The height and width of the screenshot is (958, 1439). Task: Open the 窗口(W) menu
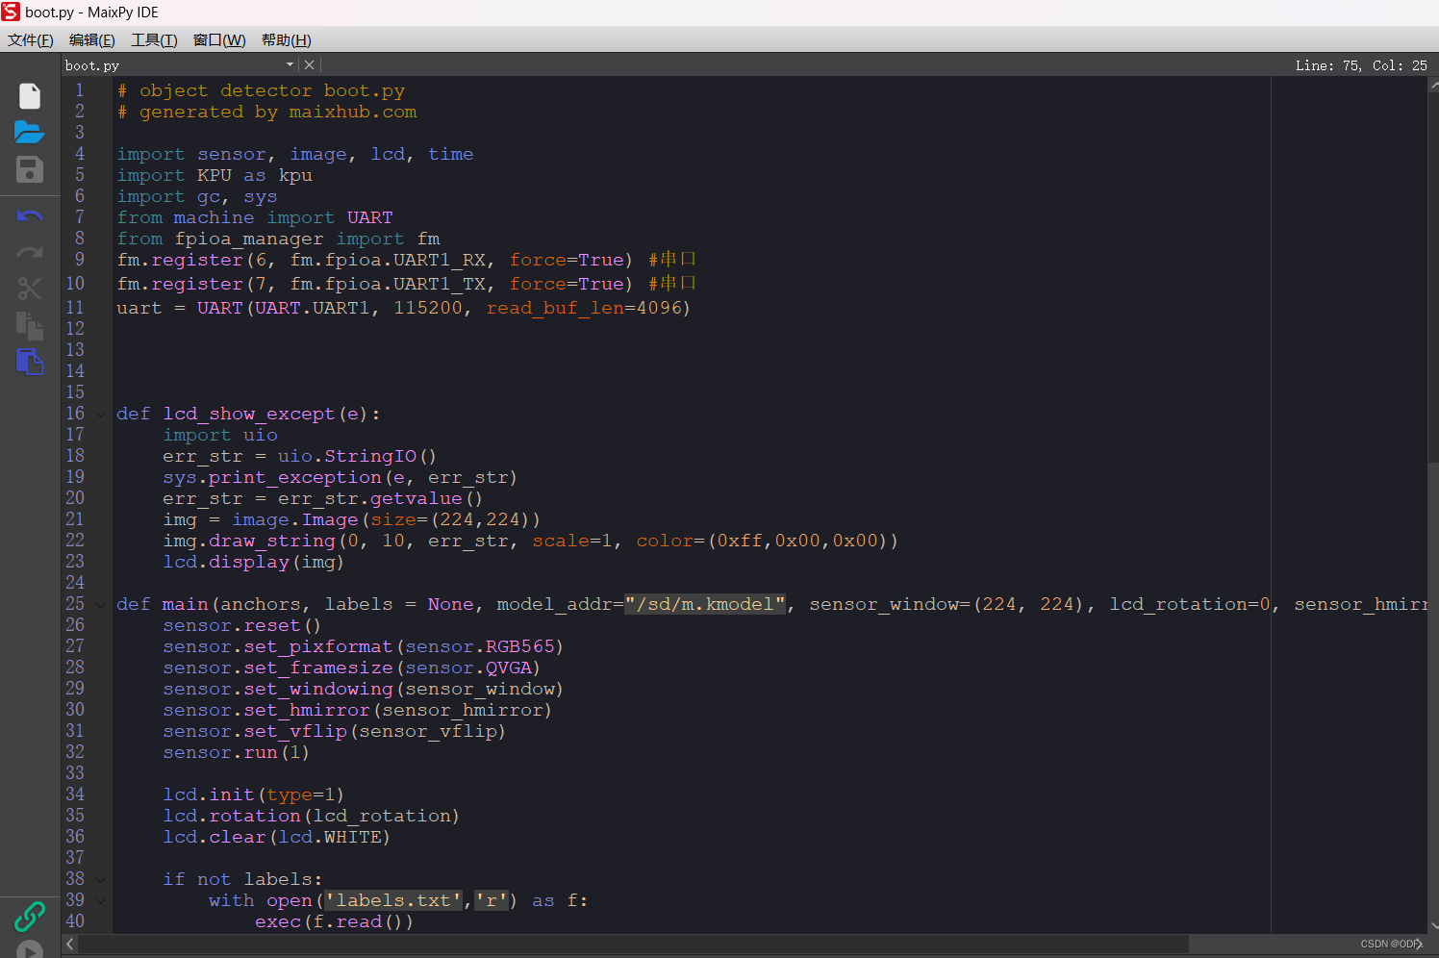click(219, 39)
